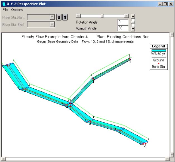Image resolution: width=175 pixels, height=162 pixels.
Task: Click the downstream (down arrow) river station button
Action: pos(59,17)
